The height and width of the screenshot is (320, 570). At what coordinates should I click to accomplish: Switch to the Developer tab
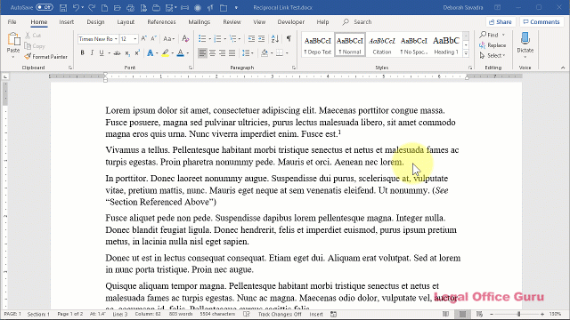coord(291,21)
